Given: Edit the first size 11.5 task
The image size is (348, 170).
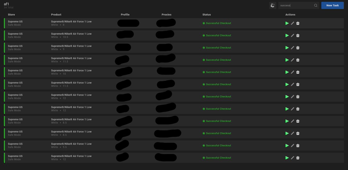Looking at the screenshot, I should (292, 60).
